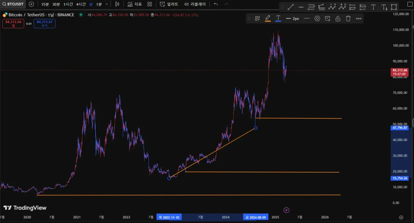This screenshot has width=414, height=223.
Task: Click the 15,754.26 price axis label
Action: pyautogui.click(x=400, y=178)
